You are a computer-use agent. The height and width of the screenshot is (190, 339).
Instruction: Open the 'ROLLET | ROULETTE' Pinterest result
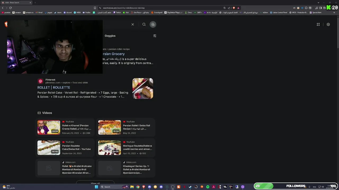(54, 87)
